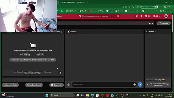Viewport: 174px width, 98px height.
Task: Switch to the Público chat tab
Action: pyautogui.click(x=72, y=32)
